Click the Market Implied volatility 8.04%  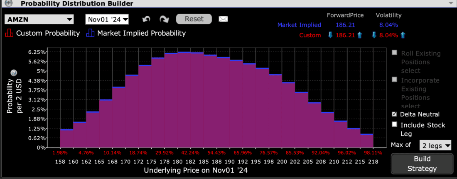click(388, 25)
